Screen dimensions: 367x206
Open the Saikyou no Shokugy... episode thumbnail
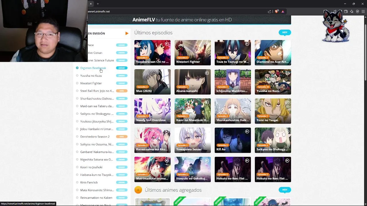[x=273, y=140]
